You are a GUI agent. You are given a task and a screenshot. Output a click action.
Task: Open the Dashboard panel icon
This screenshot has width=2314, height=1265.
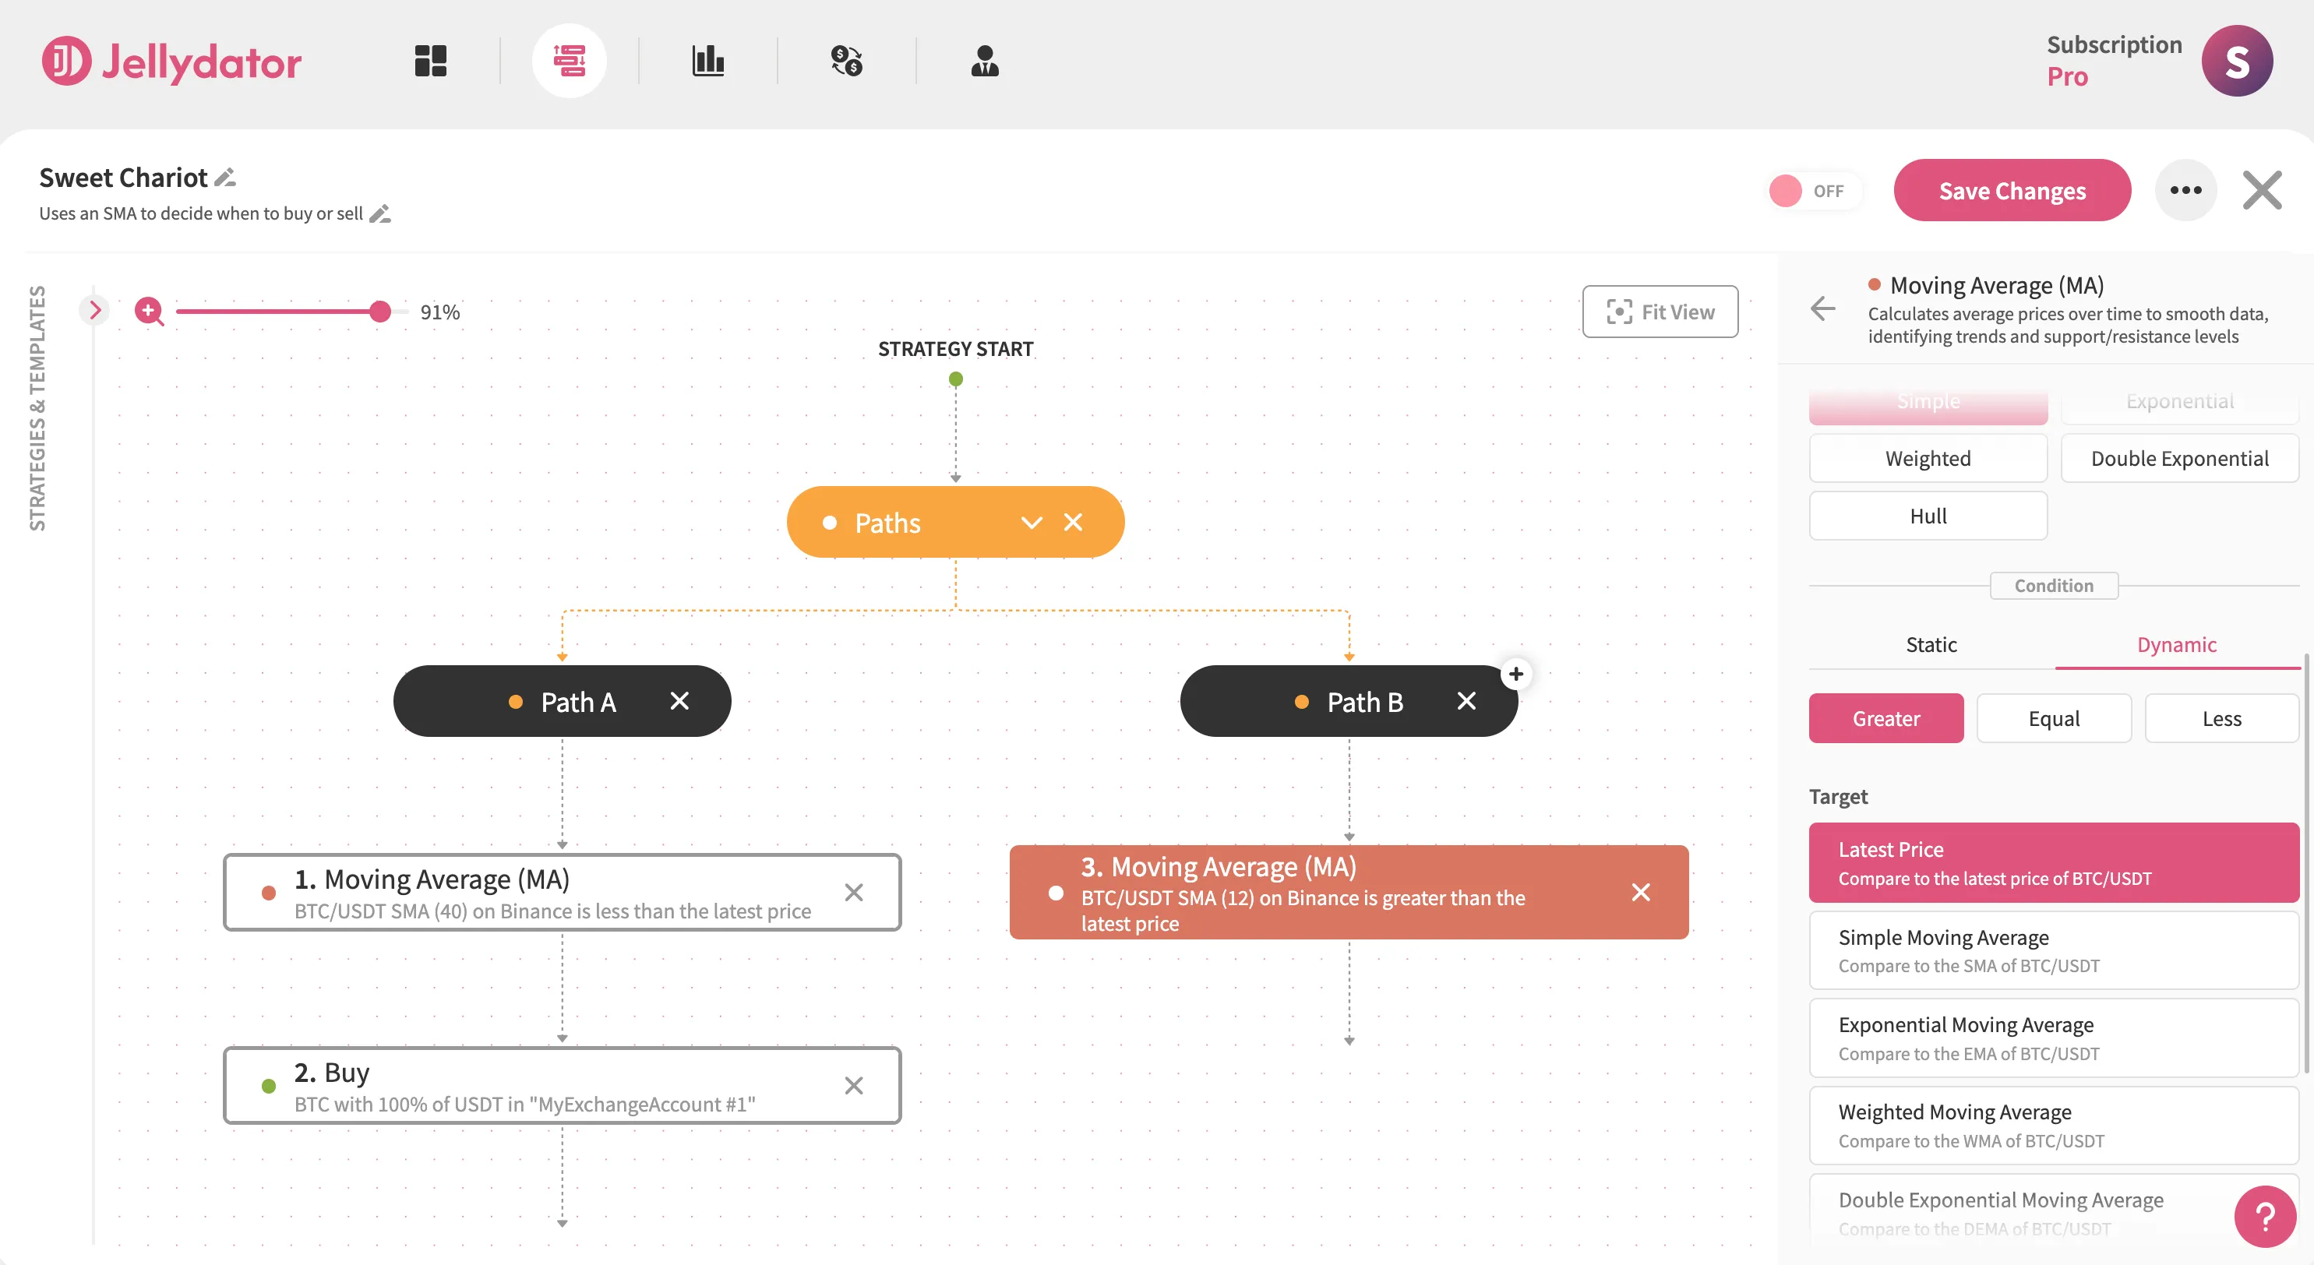coord(429,60)
